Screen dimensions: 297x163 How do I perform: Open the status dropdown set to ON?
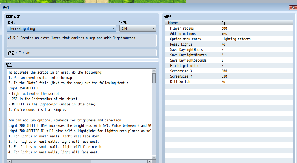point(138,28)
